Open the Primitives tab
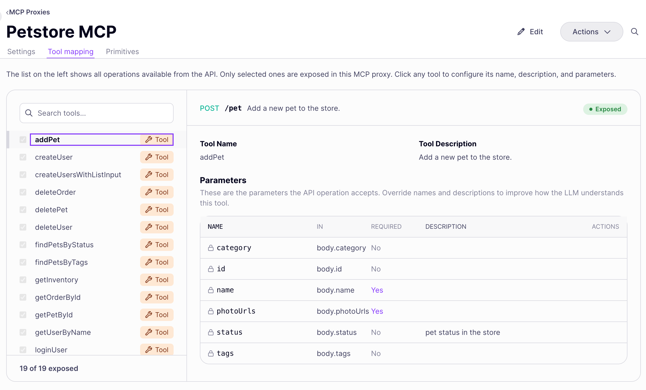The image size is (646, 390). pyautogui.click(x=122, y=52)
